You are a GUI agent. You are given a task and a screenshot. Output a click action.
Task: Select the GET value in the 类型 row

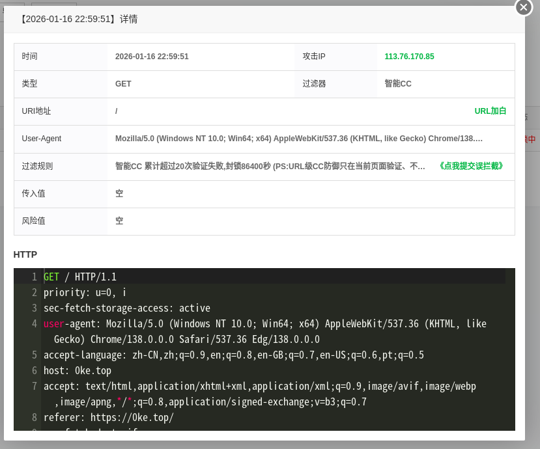(x=122, y=84)
